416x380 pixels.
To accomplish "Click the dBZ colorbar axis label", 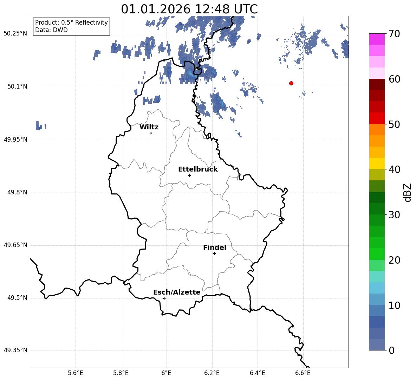I will pyautogui.click(x=408, y=193).
